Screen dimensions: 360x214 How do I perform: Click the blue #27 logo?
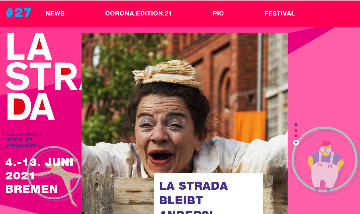19,13
